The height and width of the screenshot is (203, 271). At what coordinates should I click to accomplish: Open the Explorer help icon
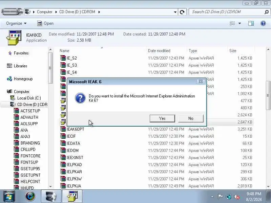coord(263,23)
